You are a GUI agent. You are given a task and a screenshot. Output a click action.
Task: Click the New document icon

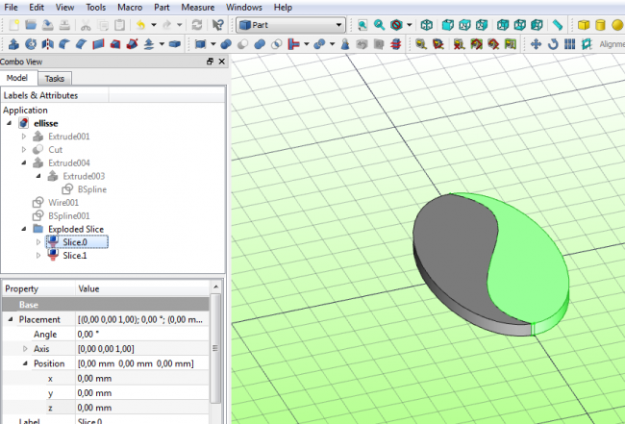pyautogui.click(x=12, y=25)
